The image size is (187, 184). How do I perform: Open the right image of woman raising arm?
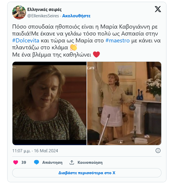point(124,103)
